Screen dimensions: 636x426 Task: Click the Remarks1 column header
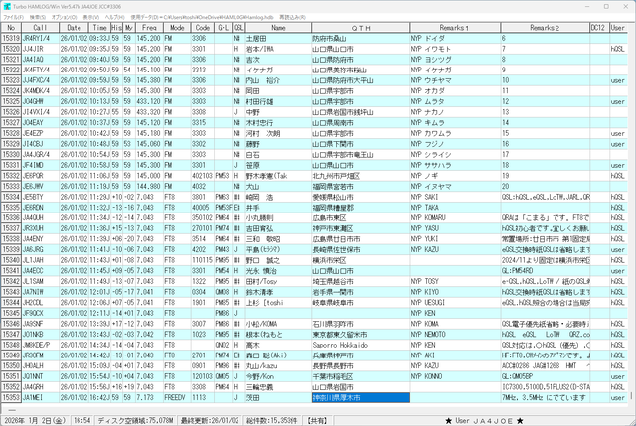click(455, 28)
